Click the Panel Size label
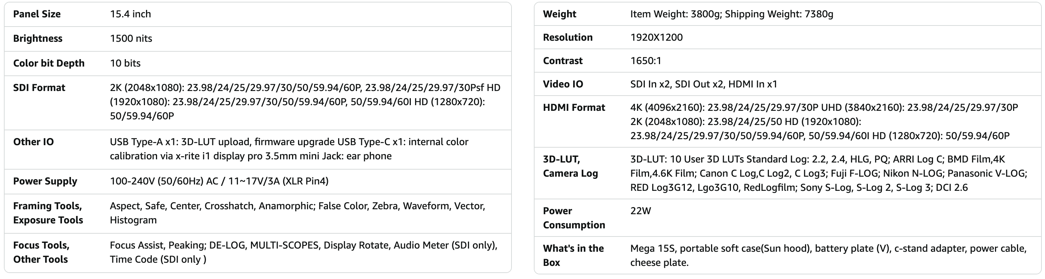Viewport: 1045px width, 279px height. click(x=37, y=14)
